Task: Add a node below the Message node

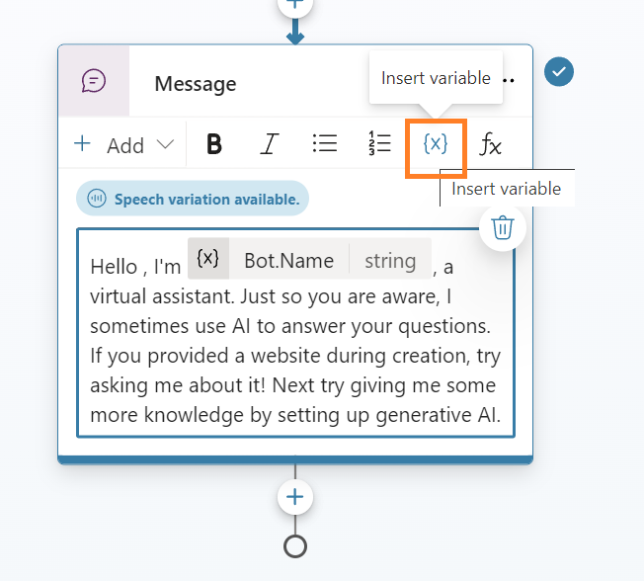Action: coord(294,496)
